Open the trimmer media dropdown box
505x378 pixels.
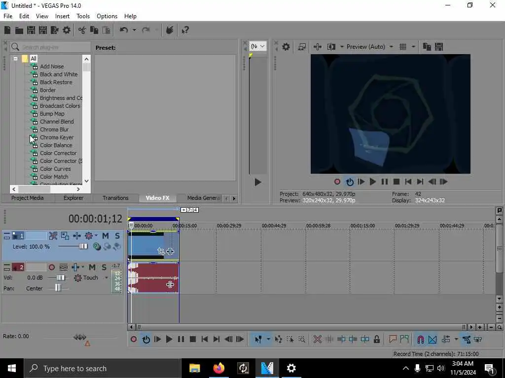[258, 46]
